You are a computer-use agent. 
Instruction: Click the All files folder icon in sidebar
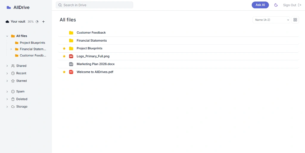13,36
